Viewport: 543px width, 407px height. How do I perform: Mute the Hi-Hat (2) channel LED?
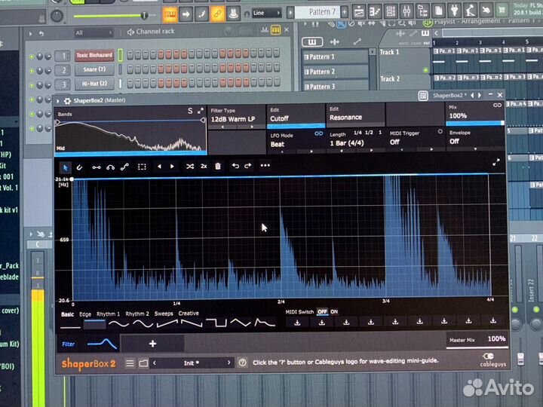coord(32,84)
